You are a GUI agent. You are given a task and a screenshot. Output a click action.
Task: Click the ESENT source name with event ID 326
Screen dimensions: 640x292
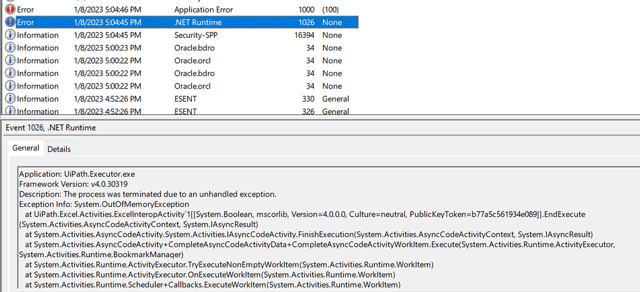pyautogui.click(x=186, y=111)
